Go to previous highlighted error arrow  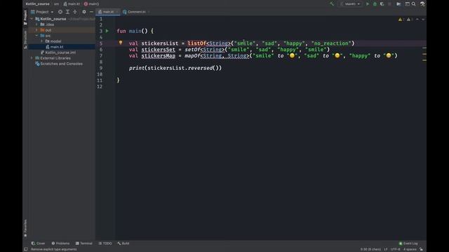coord(417,20)
